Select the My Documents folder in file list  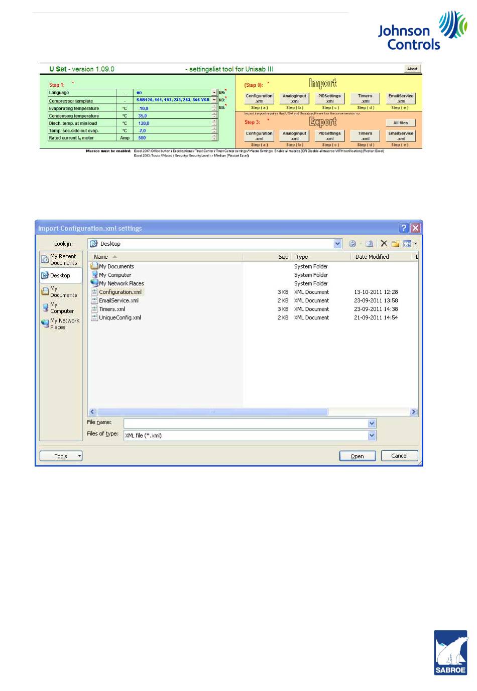112,266
